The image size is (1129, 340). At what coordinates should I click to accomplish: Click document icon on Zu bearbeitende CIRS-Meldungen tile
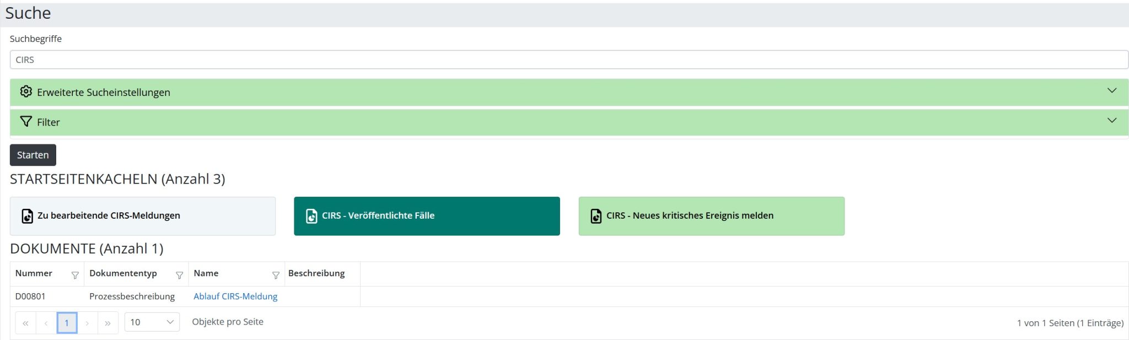point(27,216)
